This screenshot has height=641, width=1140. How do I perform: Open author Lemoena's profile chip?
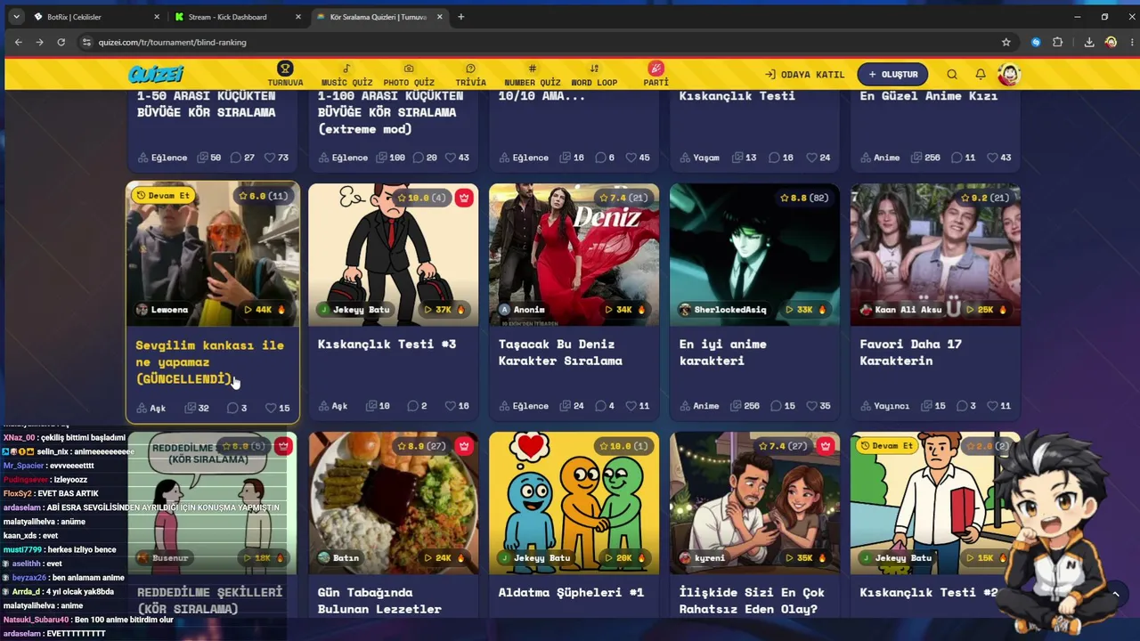pos(161,310)
